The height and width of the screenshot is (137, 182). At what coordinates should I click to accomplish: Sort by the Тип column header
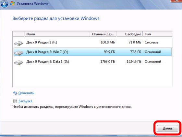(157, 34)
